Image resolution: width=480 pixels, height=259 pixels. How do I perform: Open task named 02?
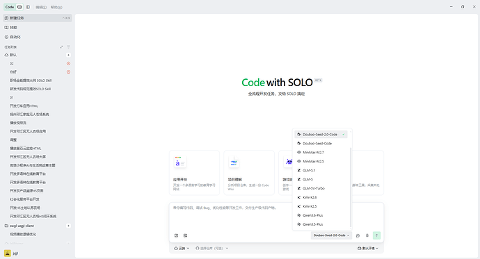click(x=12, y=63)
